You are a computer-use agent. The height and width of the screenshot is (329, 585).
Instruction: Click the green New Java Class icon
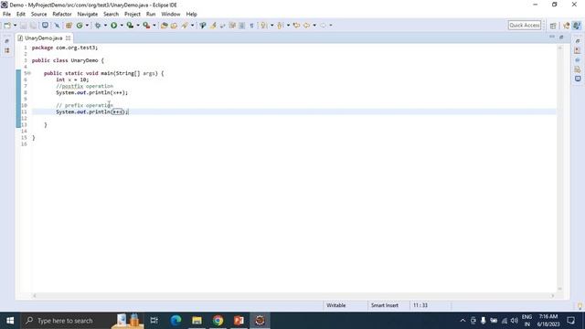tap(80, 26)
